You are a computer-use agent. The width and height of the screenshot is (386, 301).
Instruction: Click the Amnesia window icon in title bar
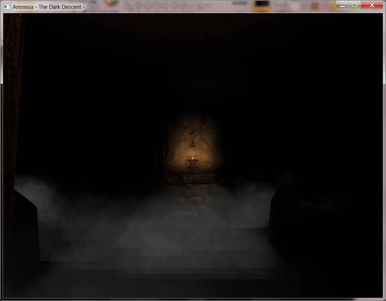(x=7, y=7)
